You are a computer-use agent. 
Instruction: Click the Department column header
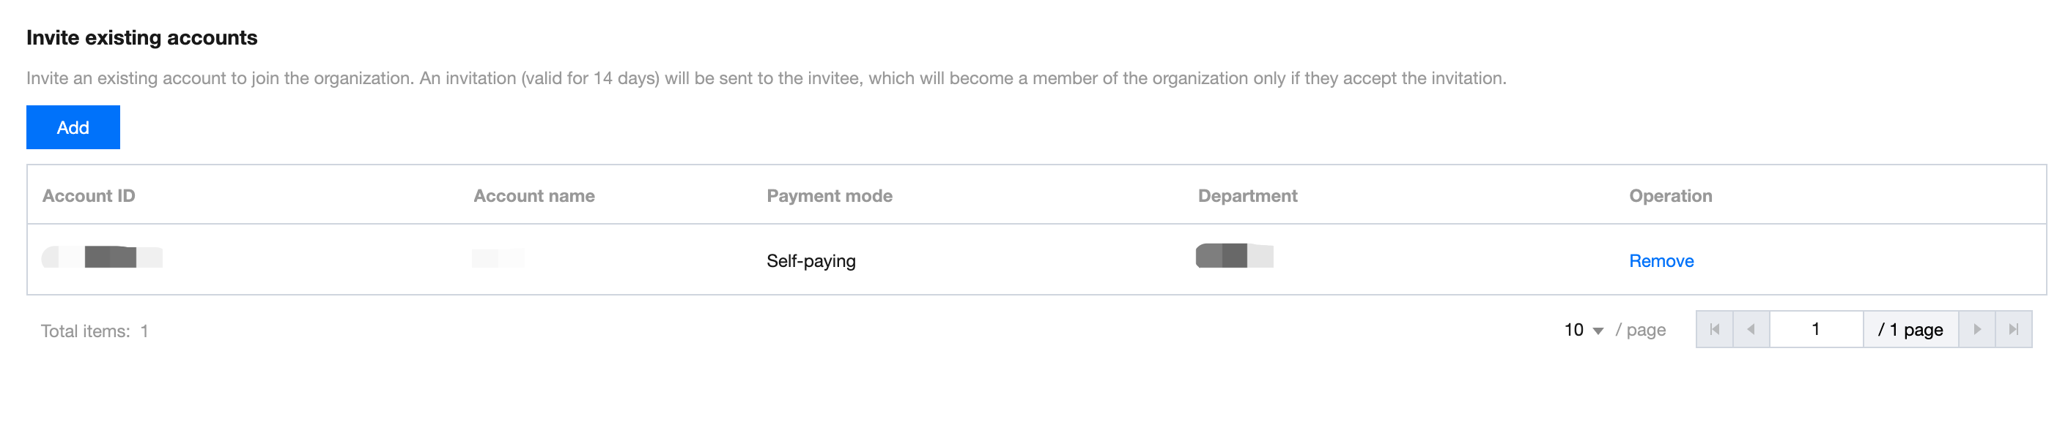(x=1247, y=195)
